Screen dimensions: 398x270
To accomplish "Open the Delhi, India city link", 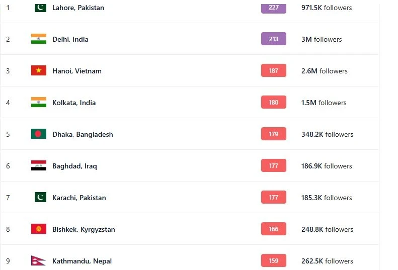I will [70, 40].
